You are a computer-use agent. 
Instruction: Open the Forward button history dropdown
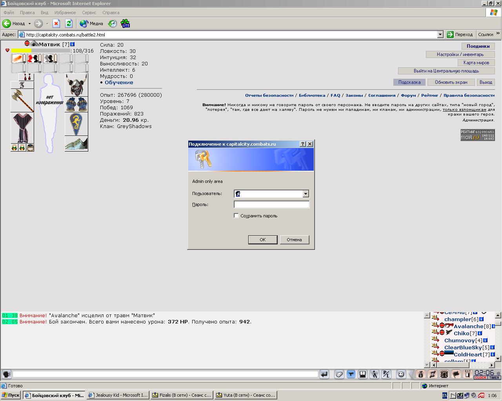pos(47,23)
